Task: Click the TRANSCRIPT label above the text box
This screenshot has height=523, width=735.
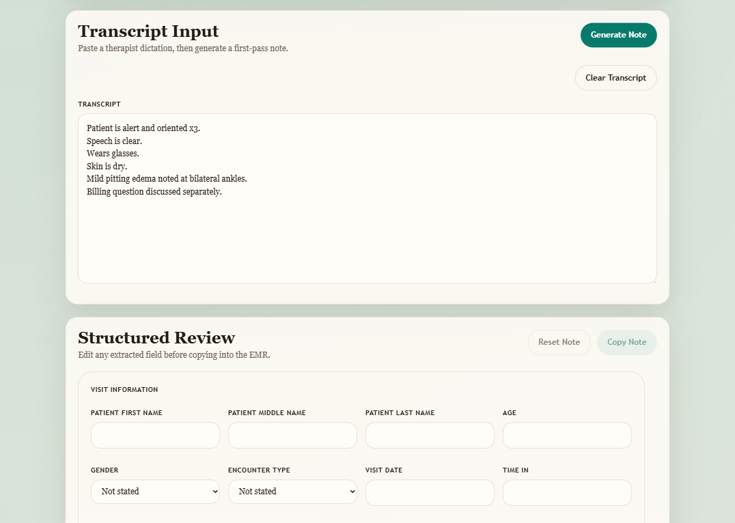Action: [x=99, y=104]
